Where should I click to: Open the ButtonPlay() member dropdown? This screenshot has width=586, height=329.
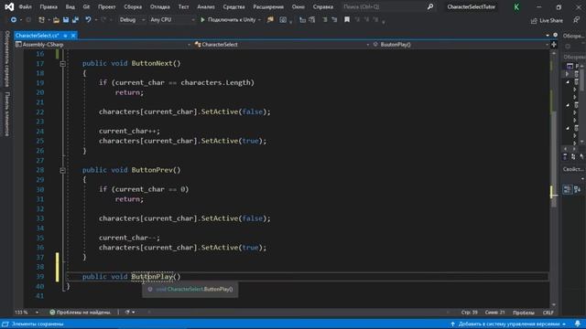point(461,45)
